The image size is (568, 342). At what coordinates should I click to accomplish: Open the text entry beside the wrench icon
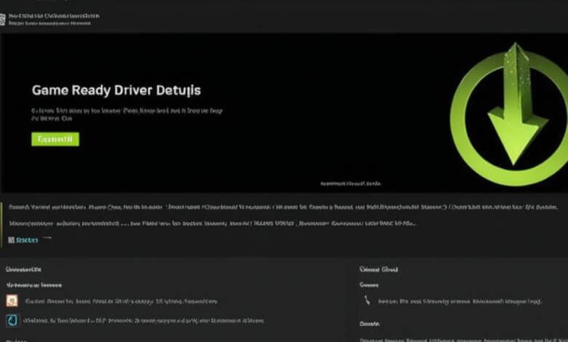(460, 301)
